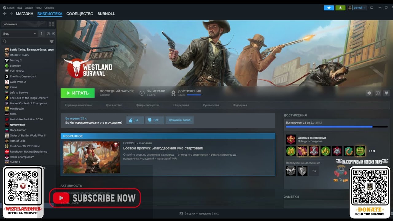Image resolution: width=393 pixels, height=221 pixels.
Task: Select Guild Wars 2 in library list
Action: click(x=18, y=82)
